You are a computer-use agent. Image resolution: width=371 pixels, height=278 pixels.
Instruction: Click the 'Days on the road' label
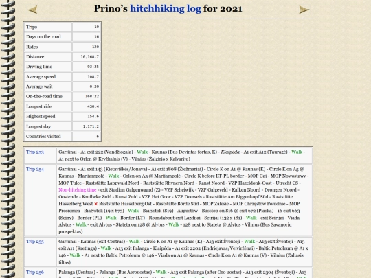coord(43,36)
